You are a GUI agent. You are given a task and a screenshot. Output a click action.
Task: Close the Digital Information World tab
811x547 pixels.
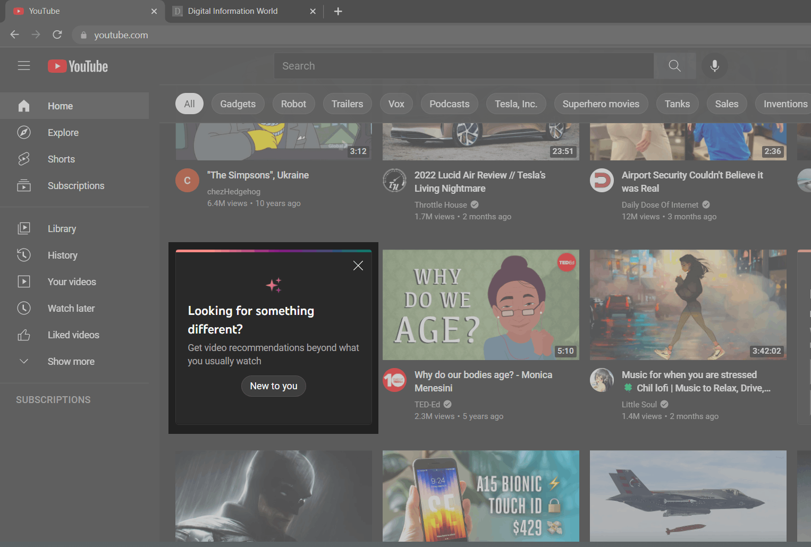pos(313,11)
